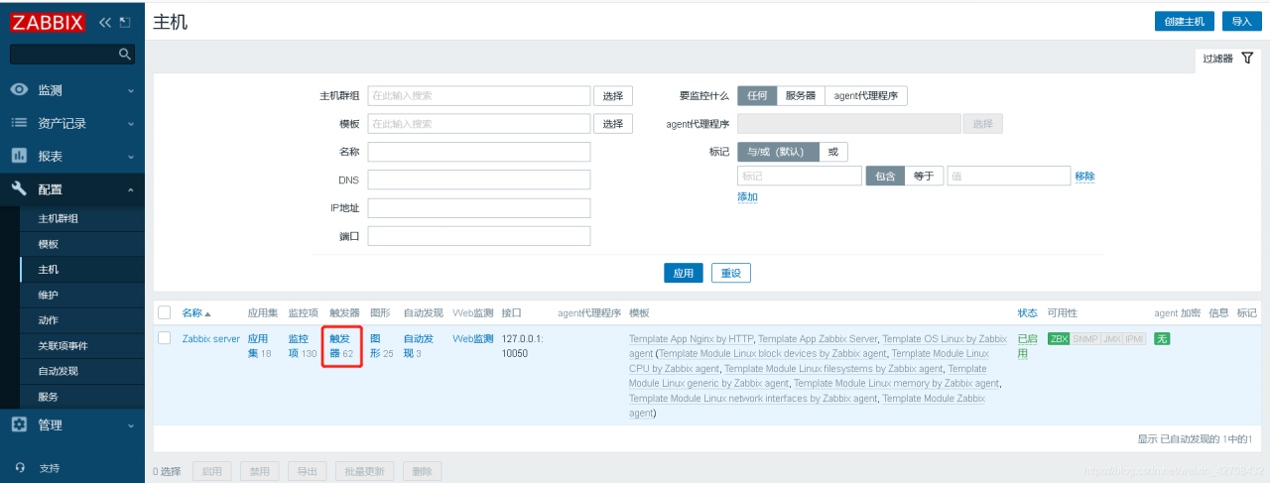
Task: Click the sidebar hide window icon
Action: 124,21
